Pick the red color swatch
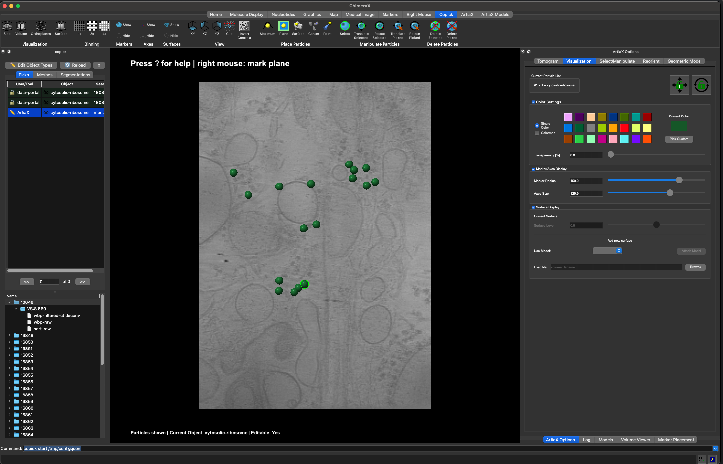Image resolution: width=723 pixels, height=464 pixels. 624,128
